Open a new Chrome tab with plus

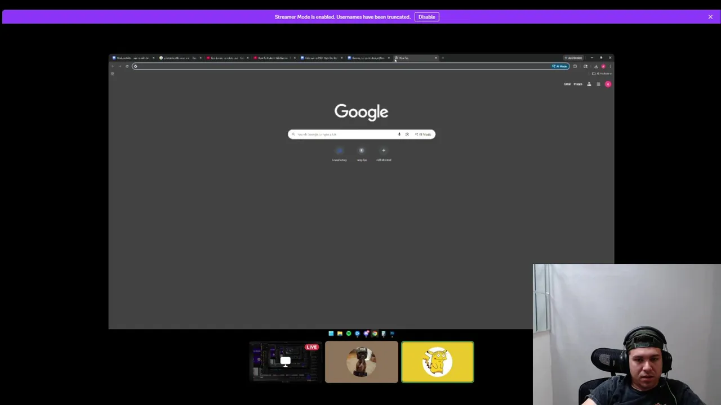[x=443, y=58]
